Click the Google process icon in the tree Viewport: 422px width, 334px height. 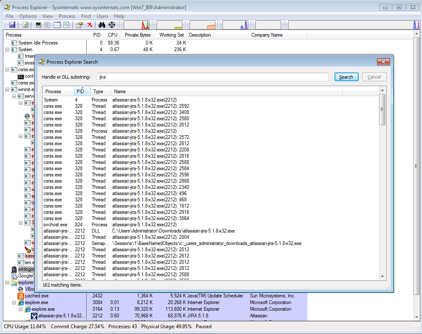[14, 276]
